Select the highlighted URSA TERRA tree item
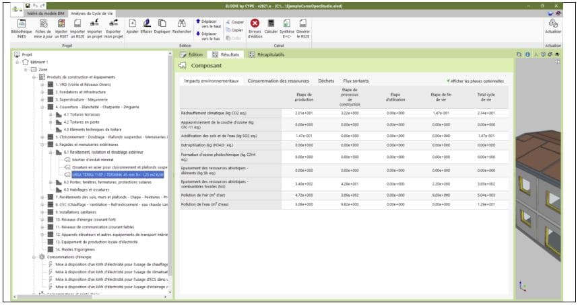 click(118, 175)
